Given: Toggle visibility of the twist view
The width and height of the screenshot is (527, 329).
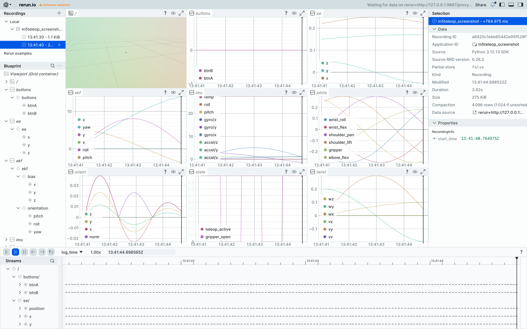Looking at the screenshot, I should point(415,172).
